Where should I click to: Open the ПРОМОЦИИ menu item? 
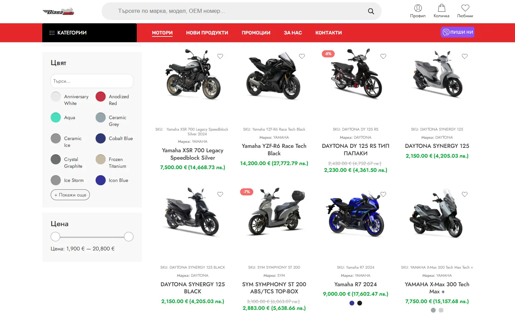coord(256,33)
